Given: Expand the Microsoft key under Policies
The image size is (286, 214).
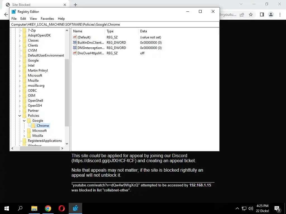Looking at the screenshot, I should [24, 131].
